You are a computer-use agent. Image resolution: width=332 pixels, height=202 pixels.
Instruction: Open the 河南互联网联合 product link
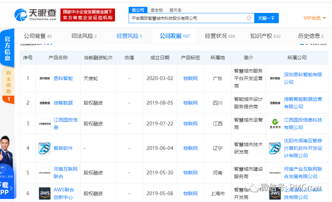tap(65, 173)
